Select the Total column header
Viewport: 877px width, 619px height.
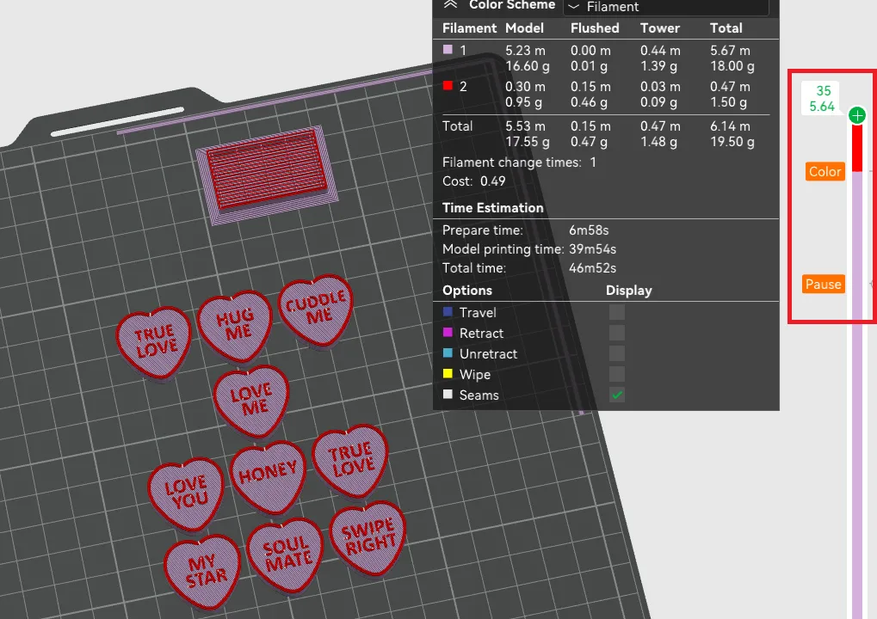point(726,28)
